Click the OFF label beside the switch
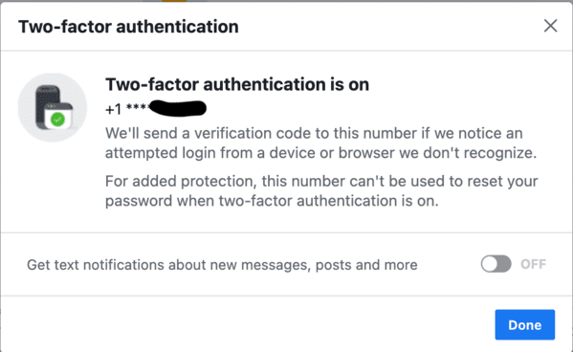Viewport: 573px width, 352px height. click(x=533, y=264)
